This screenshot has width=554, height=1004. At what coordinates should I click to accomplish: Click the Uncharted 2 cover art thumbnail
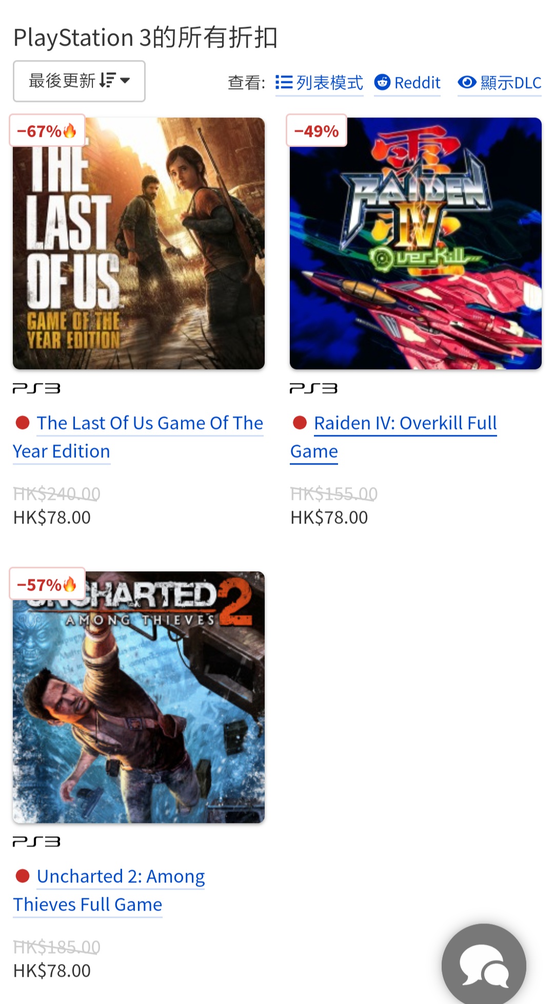tap(138, 697)
